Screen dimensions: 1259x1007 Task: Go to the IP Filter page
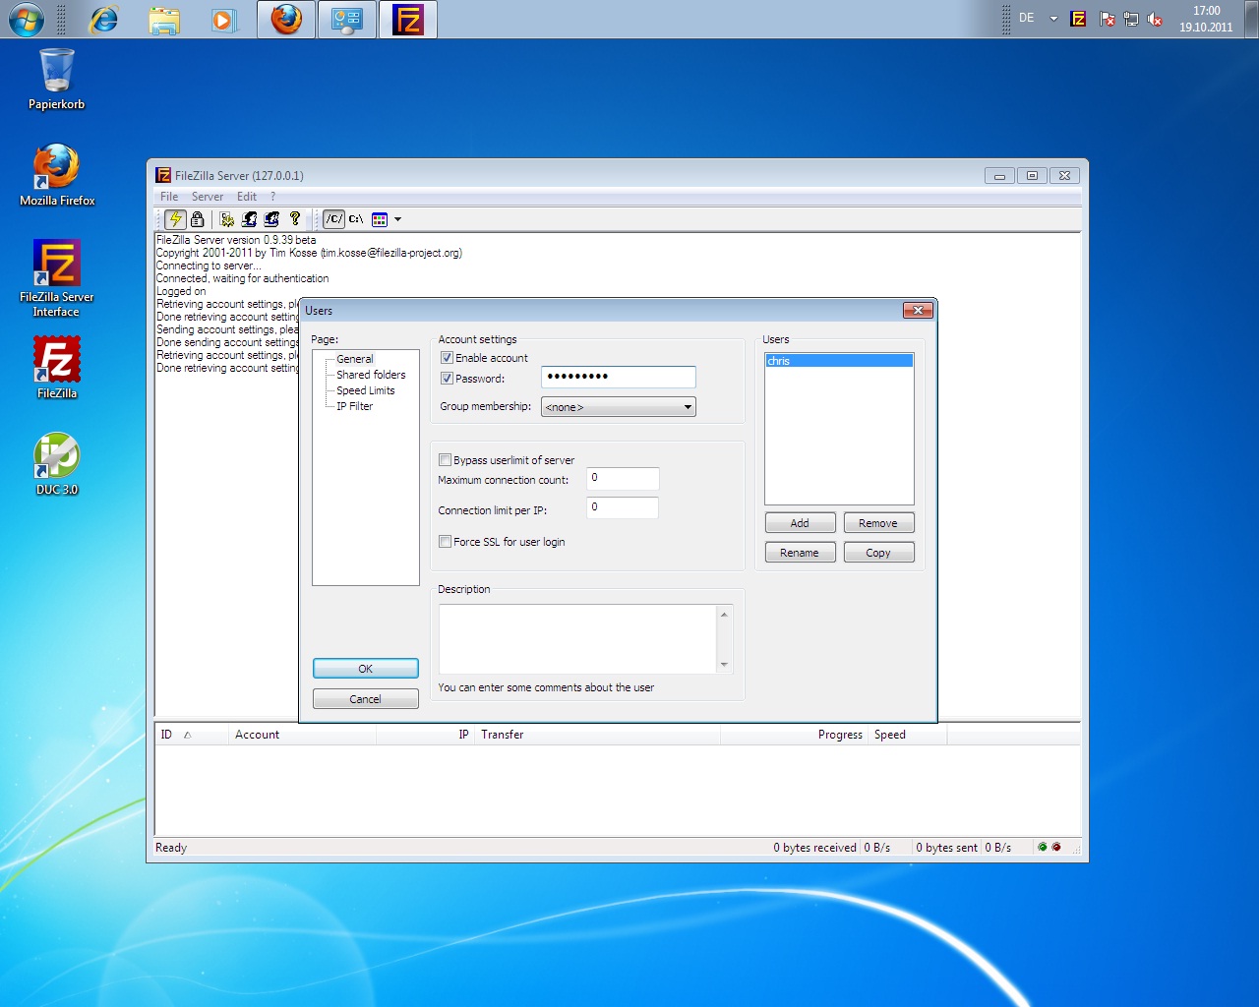355,406
